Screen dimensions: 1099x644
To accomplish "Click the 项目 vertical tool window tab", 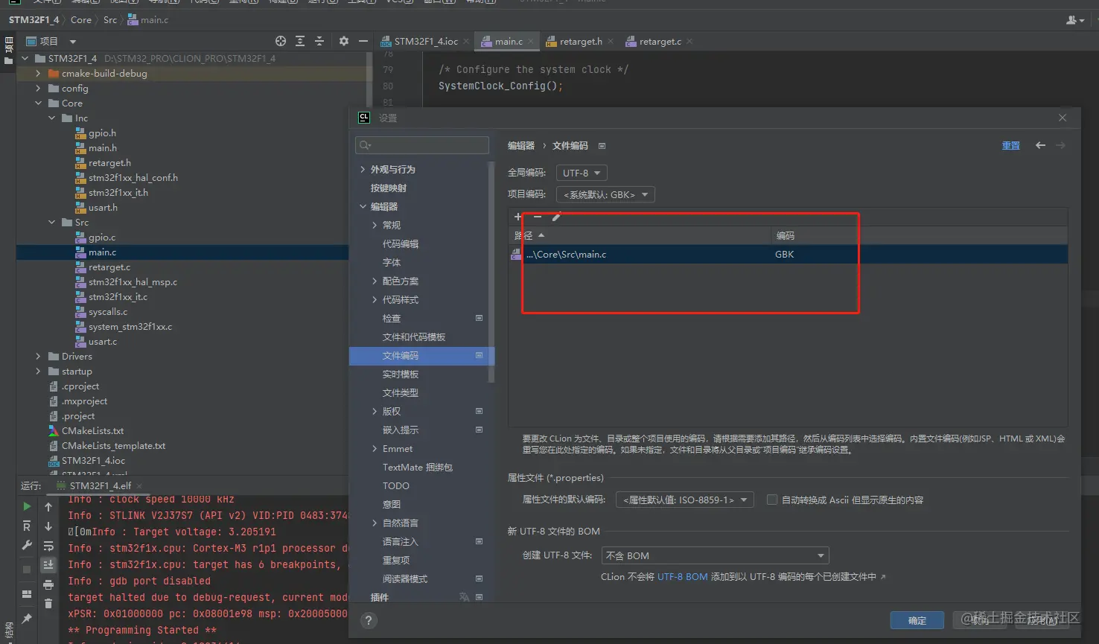I will click(9, 50).
